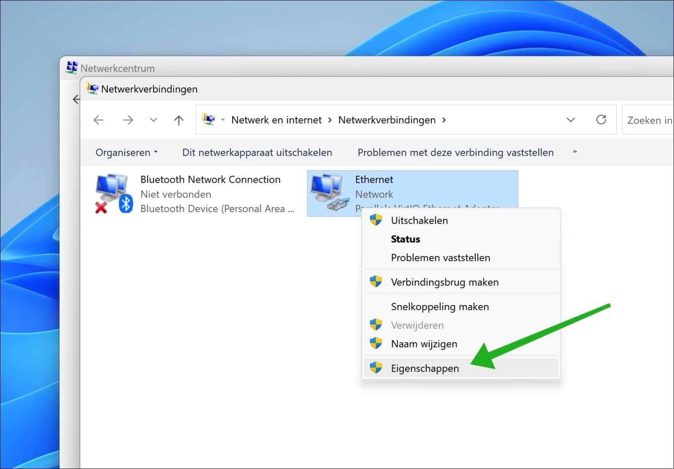Click the back navigation arrow
The width and height of the screenshot is (674, 469).
point(98,120)
